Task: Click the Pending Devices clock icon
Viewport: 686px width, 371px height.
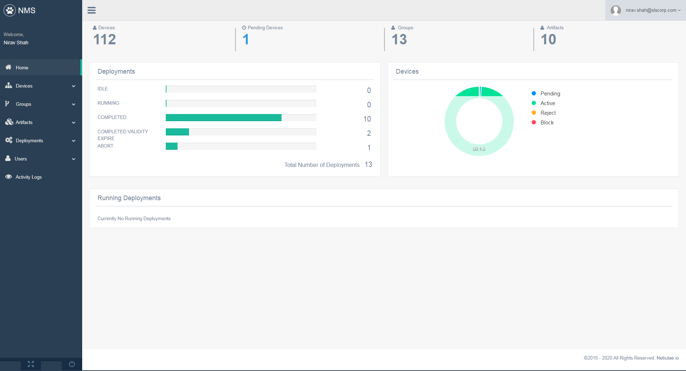Action: (x=244, y=28)
